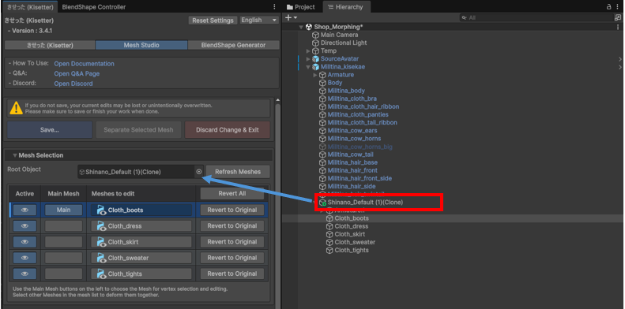Set Cloth_tights as the Main Mesh
Screen dimensions: 625x309
point(64,274)
